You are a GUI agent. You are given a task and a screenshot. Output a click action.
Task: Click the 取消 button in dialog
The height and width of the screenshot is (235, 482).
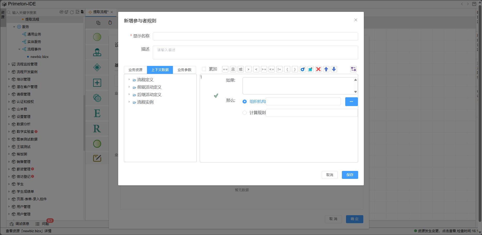click(x=330, y=175)
